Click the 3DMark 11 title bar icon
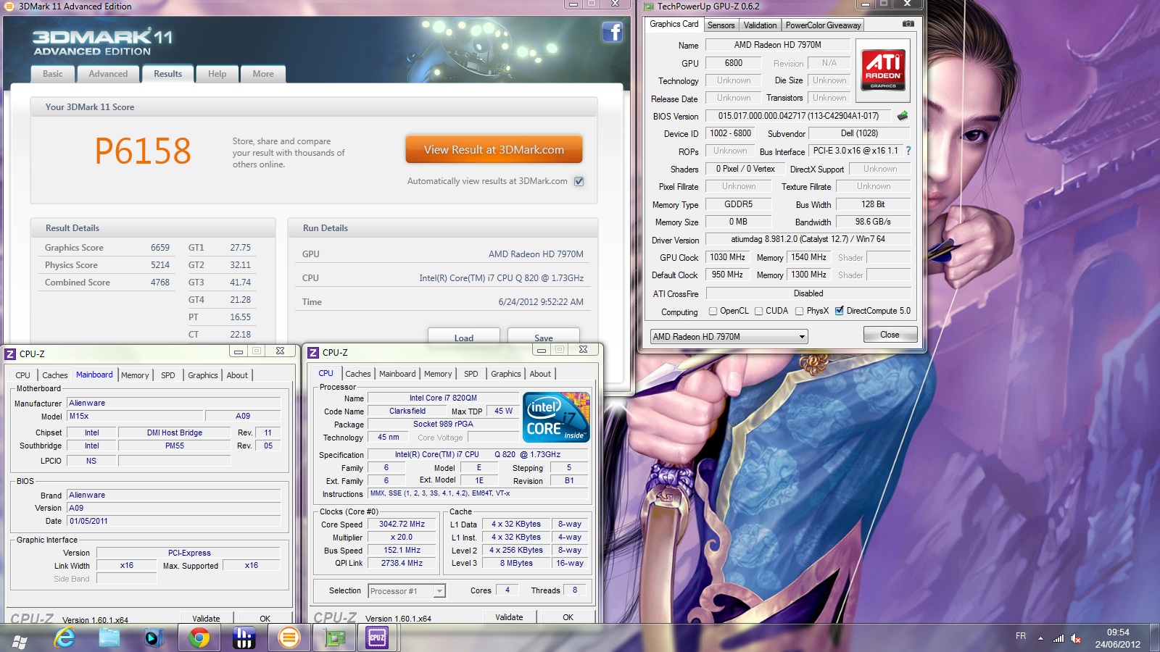The width and height of the screenshot is (1160, 652). pyautogui.click(x=9, y=7)
